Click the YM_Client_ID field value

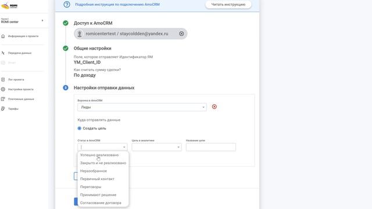[87, 62]
